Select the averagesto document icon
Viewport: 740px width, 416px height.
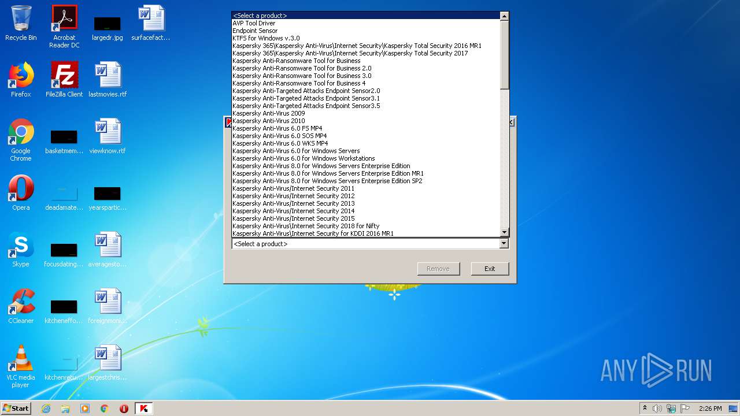coord(108,250)
